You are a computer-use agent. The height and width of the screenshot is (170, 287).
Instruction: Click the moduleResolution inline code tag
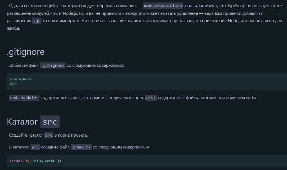click(x=163, y=6)
